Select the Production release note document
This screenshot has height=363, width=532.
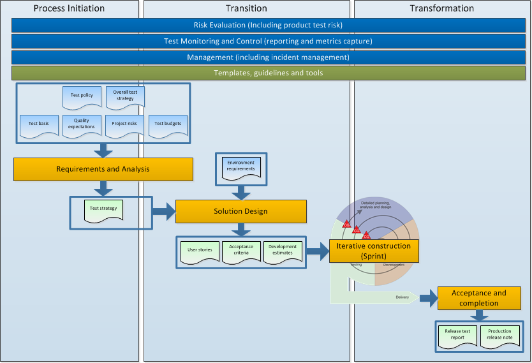(x=500, y=337)
